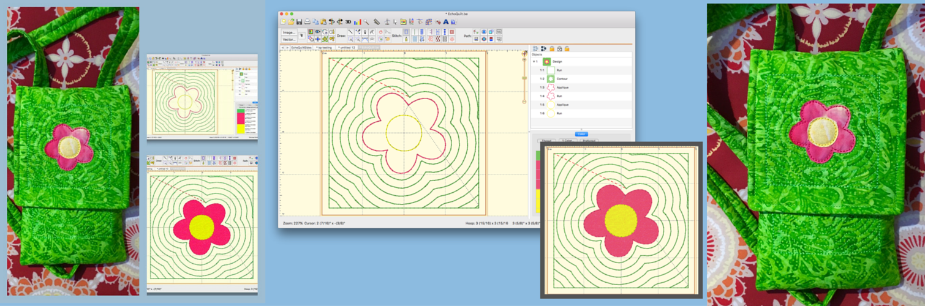Click the Print icon in the toolbar
The height and width of the screenshot is (306, 925).
coord(307,22)
